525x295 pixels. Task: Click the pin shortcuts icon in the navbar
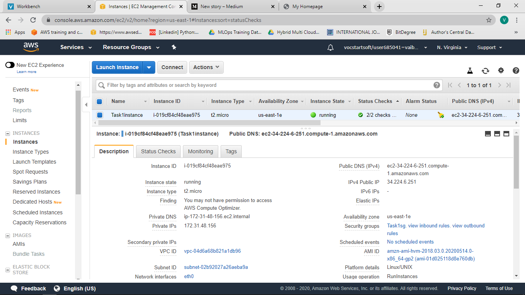point(173,47)
